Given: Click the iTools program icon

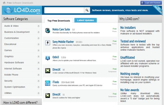Looking at the screenshot, I should (48, 83).
